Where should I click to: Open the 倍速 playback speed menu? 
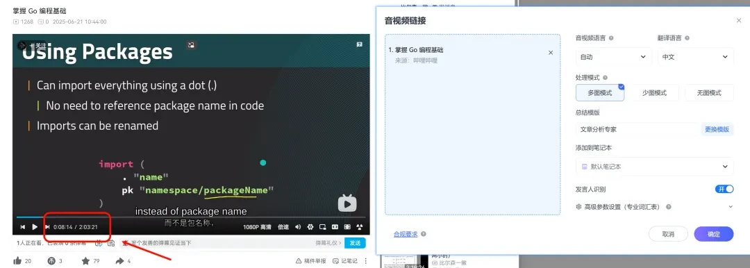pyautogui.click(x=283, y=227)
